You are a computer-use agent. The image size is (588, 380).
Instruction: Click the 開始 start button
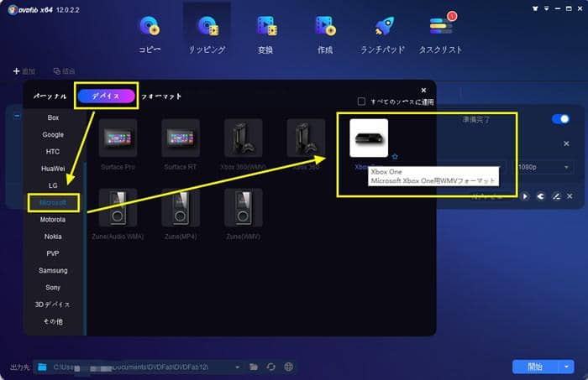[x=535, y=367]
